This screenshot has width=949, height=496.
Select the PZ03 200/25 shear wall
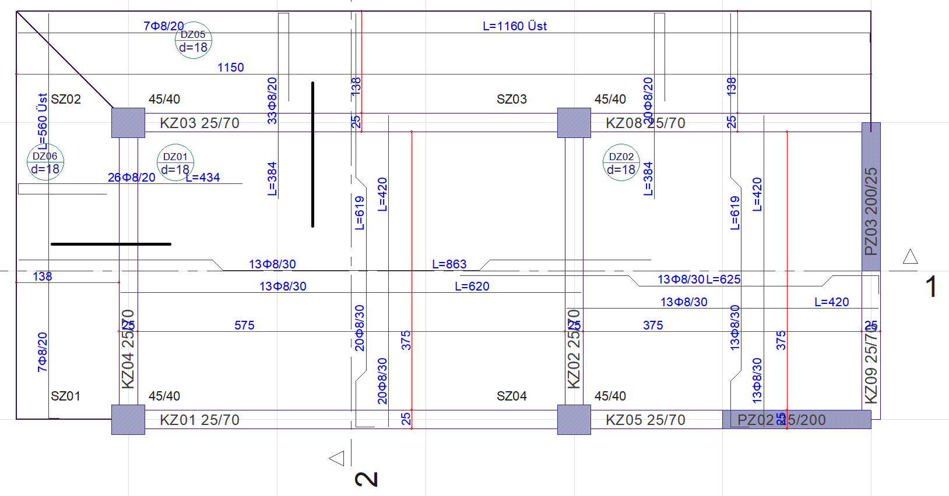[x=871, y=197]
